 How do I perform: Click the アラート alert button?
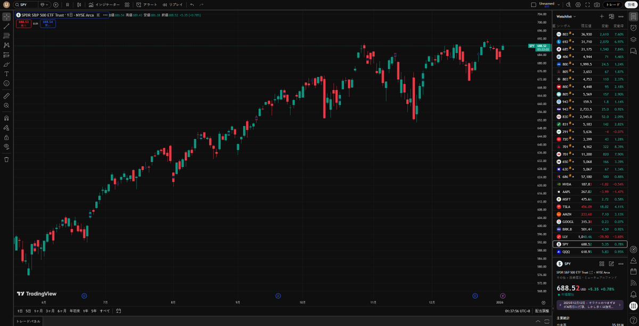click(x=147, y=5)
